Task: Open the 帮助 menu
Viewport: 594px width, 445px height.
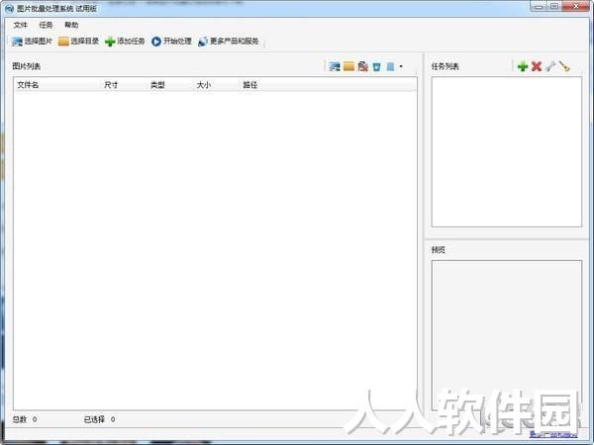Action: (x=71, y=25)
